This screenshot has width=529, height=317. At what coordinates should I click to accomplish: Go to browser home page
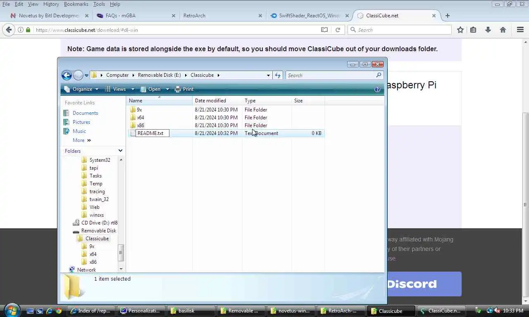(503, 30)
